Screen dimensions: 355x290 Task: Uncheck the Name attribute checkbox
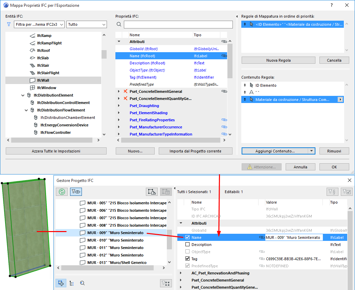coord(187,237)
